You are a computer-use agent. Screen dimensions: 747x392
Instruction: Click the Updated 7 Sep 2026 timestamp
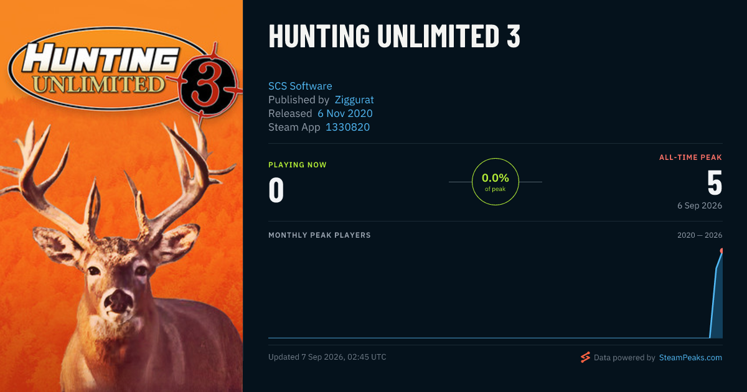tap(327, 357)
